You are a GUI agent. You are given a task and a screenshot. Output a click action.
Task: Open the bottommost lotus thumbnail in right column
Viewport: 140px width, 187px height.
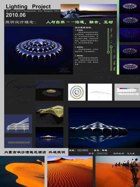coord(130,67)
